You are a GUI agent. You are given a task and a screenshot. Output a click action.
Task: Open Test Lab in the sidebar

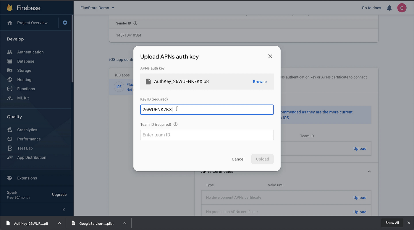point(25,148)
